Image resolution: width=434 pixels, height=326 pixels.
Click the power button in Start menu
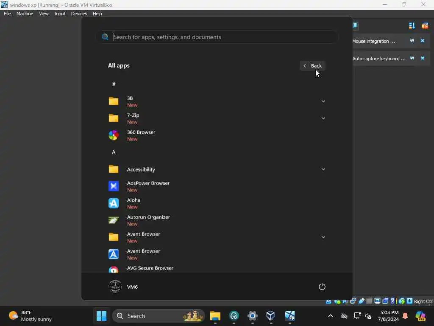pos(322,287)
